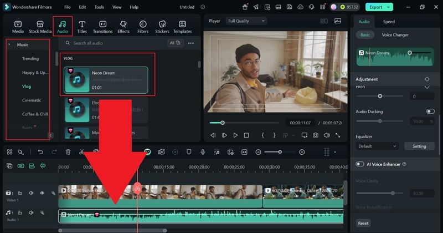443x233 pixels.
Task: Click the Reset button
Action: [x=363, y=223]
